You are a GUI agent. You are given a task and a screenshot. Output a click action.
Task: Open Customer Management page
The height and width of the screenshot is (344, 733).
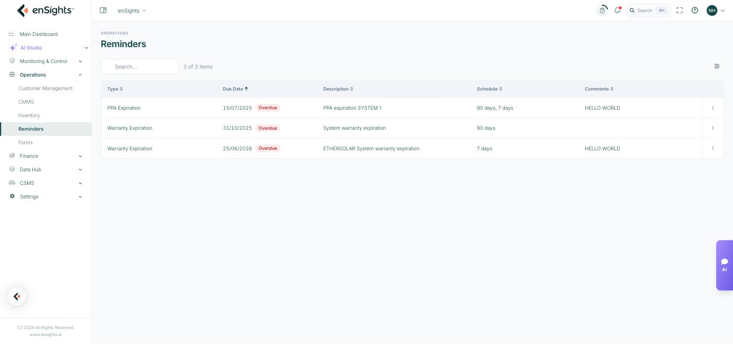click(45, 88)
